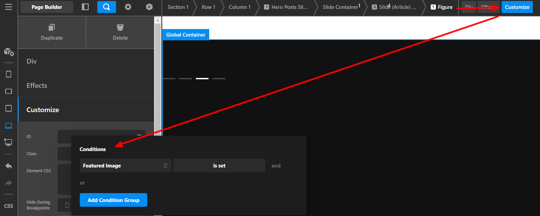Viewport: 540px width, 216px height.
Task: Select the desktop monitor breakpoint preview
Action: pyautogui.click(x=9, y=142)
